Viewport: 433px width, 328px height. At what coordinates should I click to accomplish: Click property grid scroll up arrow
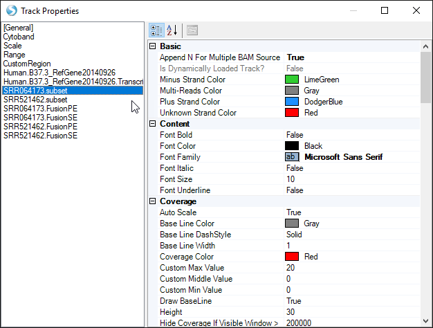425,46
